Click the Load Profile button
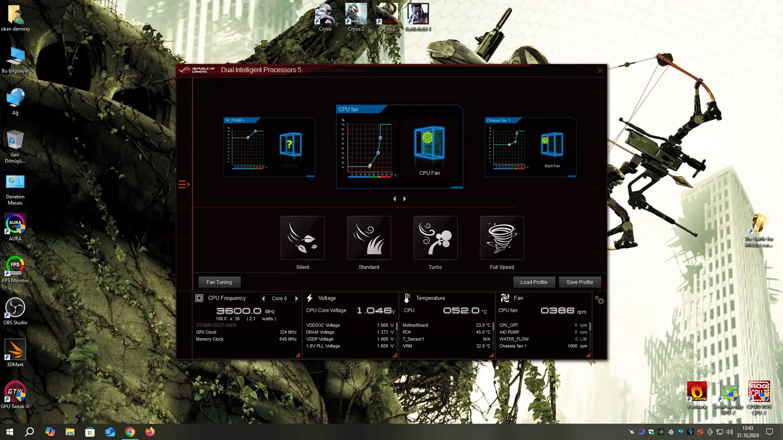This screenshot has height=440, width=783. [x=534, y=282]
